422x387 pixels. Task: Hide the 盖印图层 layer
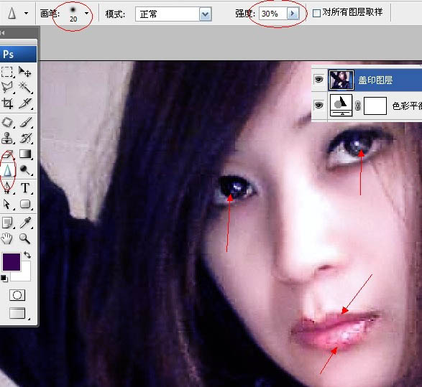(319, 80)
